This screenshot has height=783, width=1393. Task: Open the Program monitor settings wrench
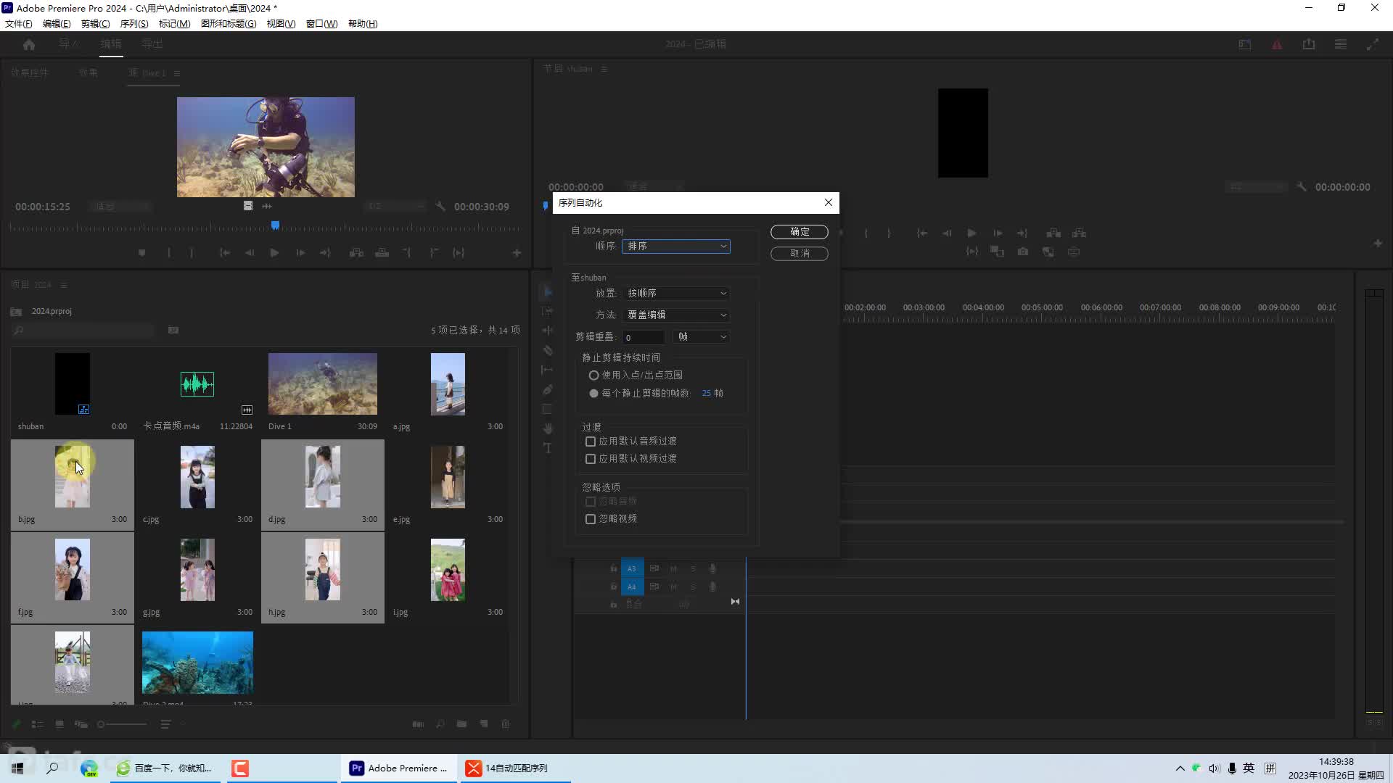click(x=1302, y=187)
